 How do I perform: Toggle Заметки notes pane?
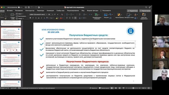coord(93,88)
